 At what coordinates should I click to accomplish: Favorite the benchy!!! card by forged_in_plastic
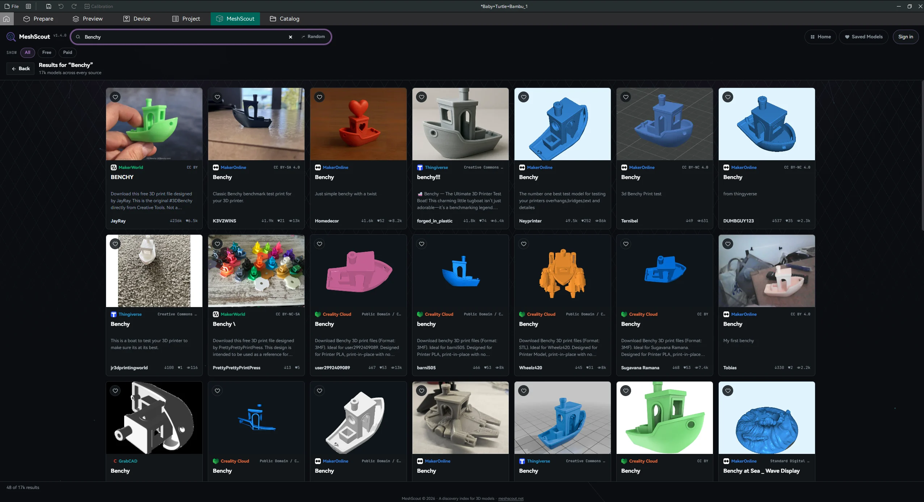[421, 97]
